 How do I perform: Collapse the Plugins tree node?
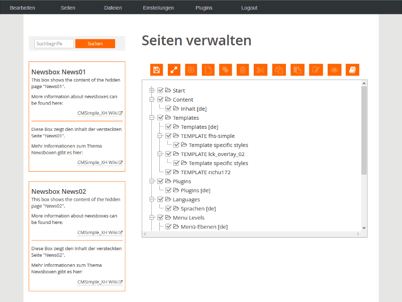point(152,181)
